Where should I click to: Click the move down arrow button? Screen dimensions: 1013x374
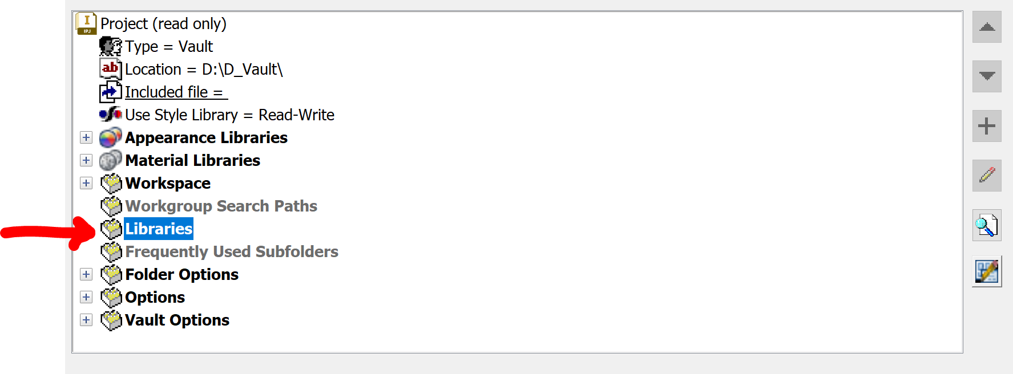tap(987, 76)
